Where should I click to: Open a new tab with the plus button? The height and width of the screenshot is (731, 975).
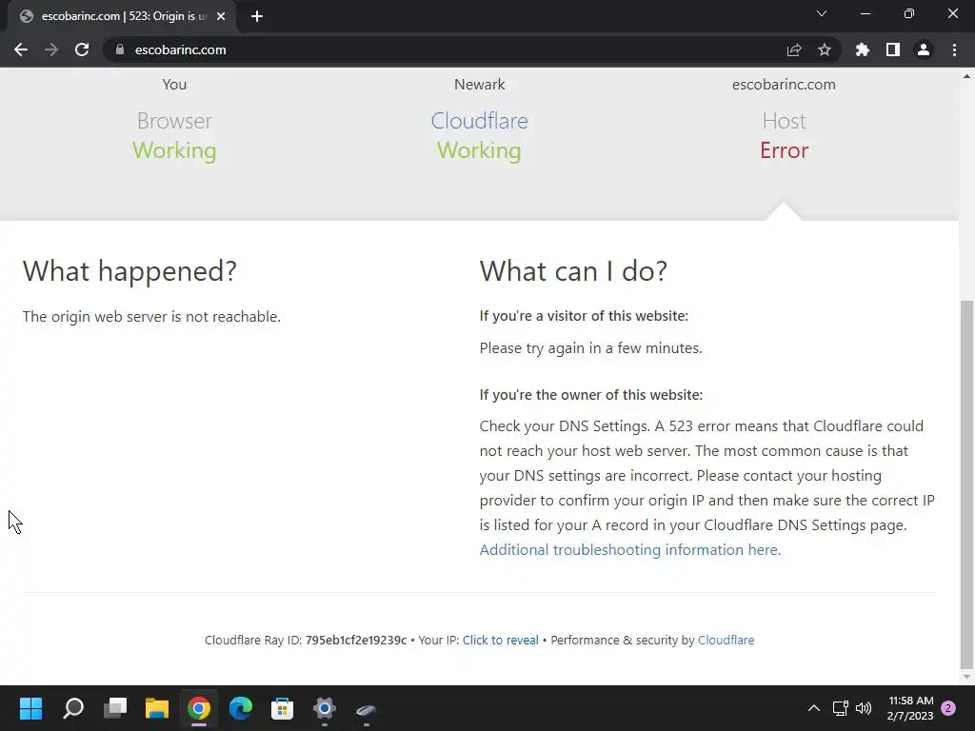[x=257, y=16]
